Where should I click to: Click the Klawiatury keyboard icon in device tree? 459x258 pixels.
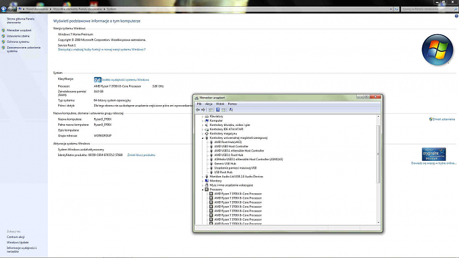pos(207,116)
